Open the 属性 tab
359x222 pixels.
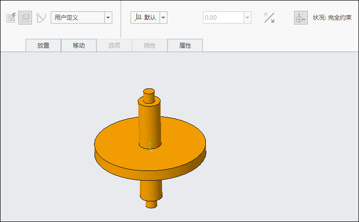click(x=185, y=46)
